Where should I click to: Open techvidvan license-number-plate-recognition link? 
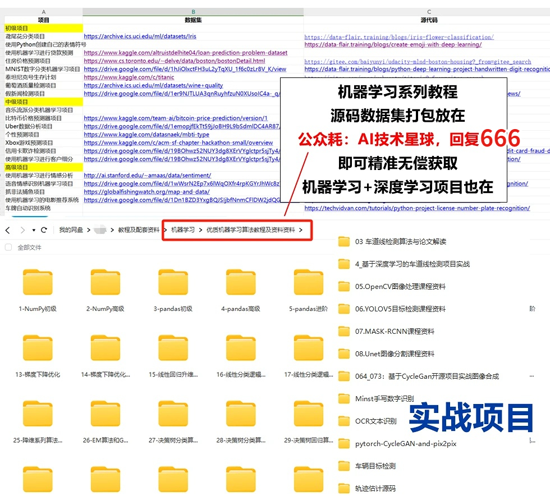click(x=417, y=208)
